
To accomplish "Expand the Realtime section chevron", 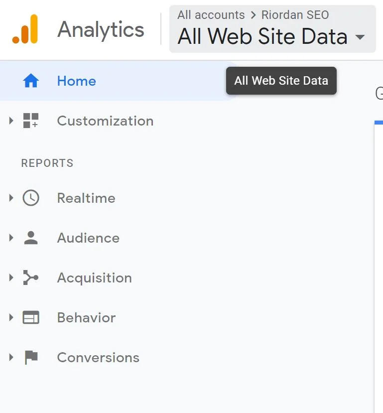I will click(11, 198).
